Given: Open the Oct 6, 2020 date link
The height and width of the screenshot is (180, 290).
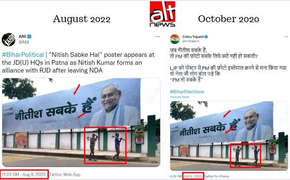Looking at the screenshot, I should coord(193,176).
